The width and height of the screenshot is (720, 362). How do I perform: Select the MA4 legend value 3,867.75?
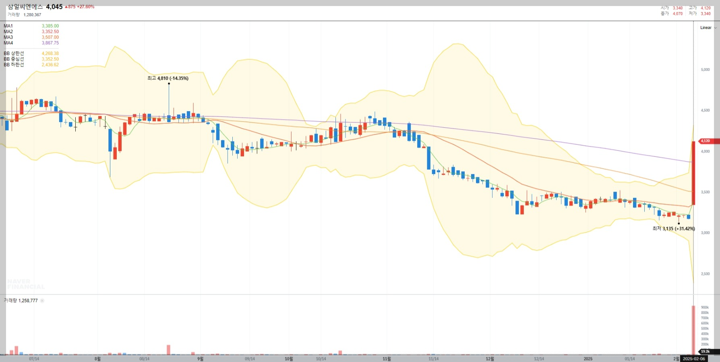coord(50,43)
